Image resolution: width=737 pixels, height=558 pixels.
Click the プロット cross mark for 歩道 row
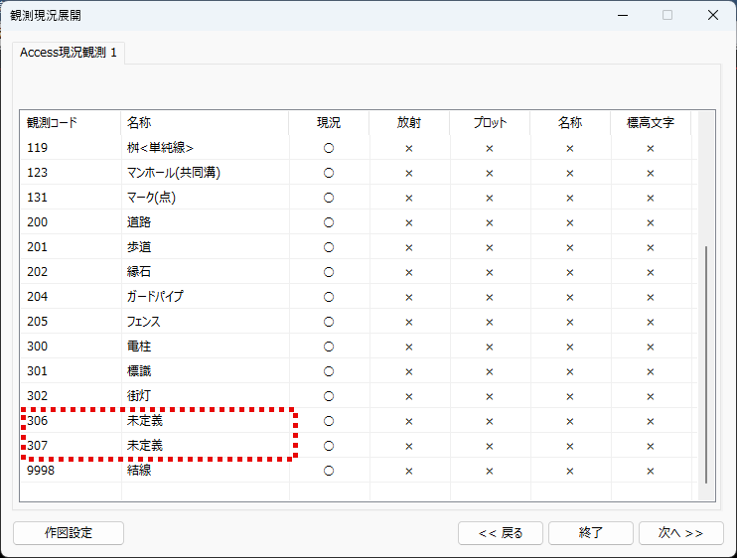489,247
